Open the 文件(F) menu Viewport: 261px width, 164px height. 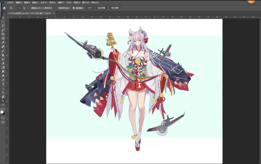10,2
